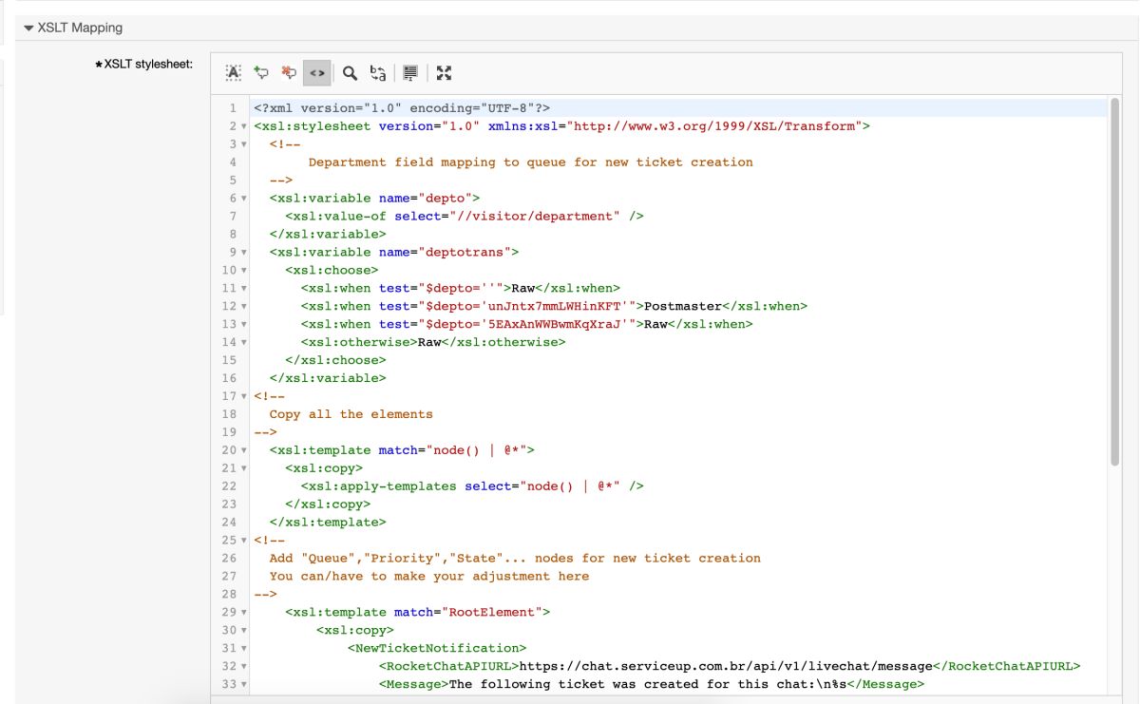Click the fold arrow at line 12
This screenshot has width=1140, height=704.
coord(243,307)
